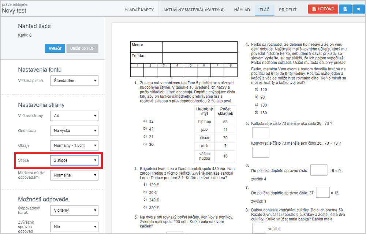The image size is (366, 234).
Task: Click answer box in question 7
Action: point(322,192)
